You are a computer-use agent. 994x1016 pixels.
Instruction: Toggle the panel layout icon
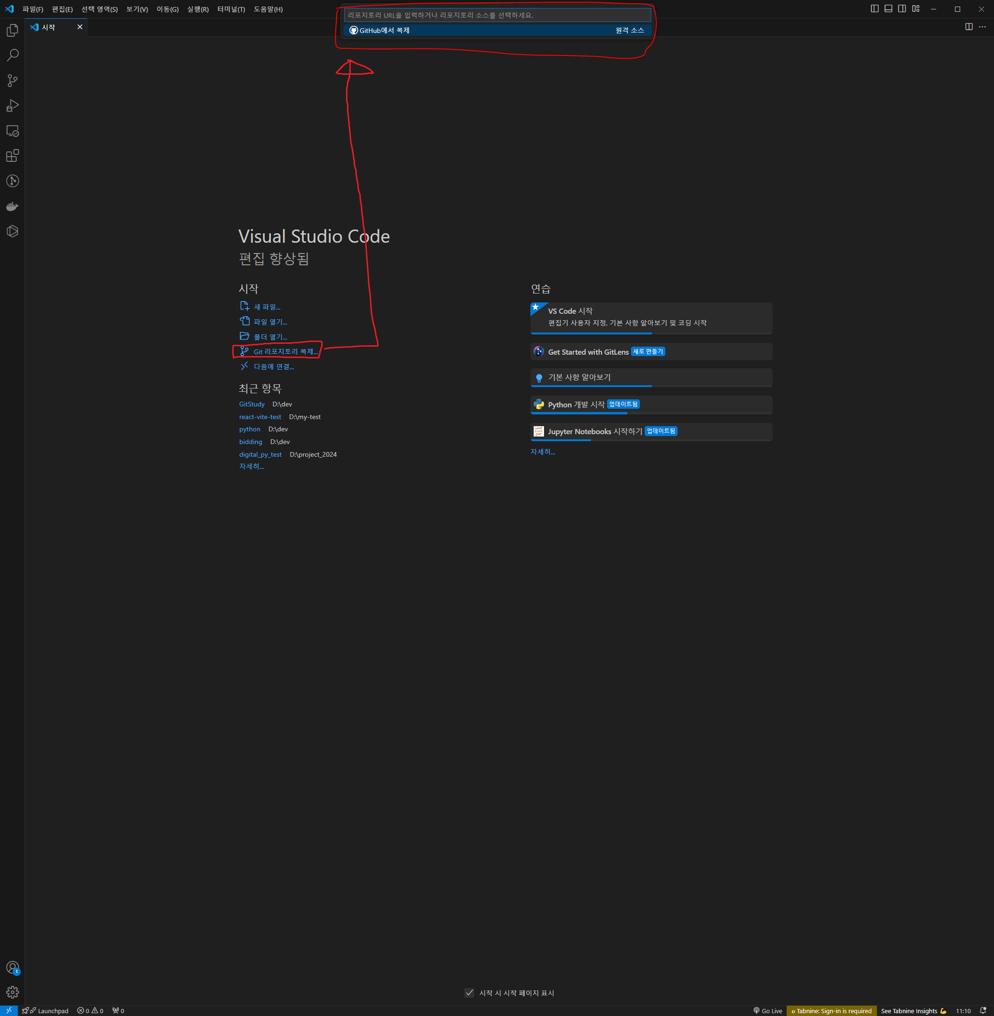tap(889, 9)
